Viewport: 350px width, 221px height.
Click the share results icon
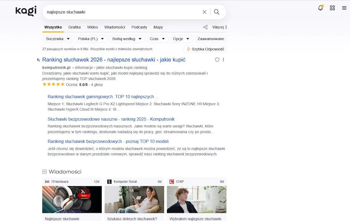click(205, 27)
